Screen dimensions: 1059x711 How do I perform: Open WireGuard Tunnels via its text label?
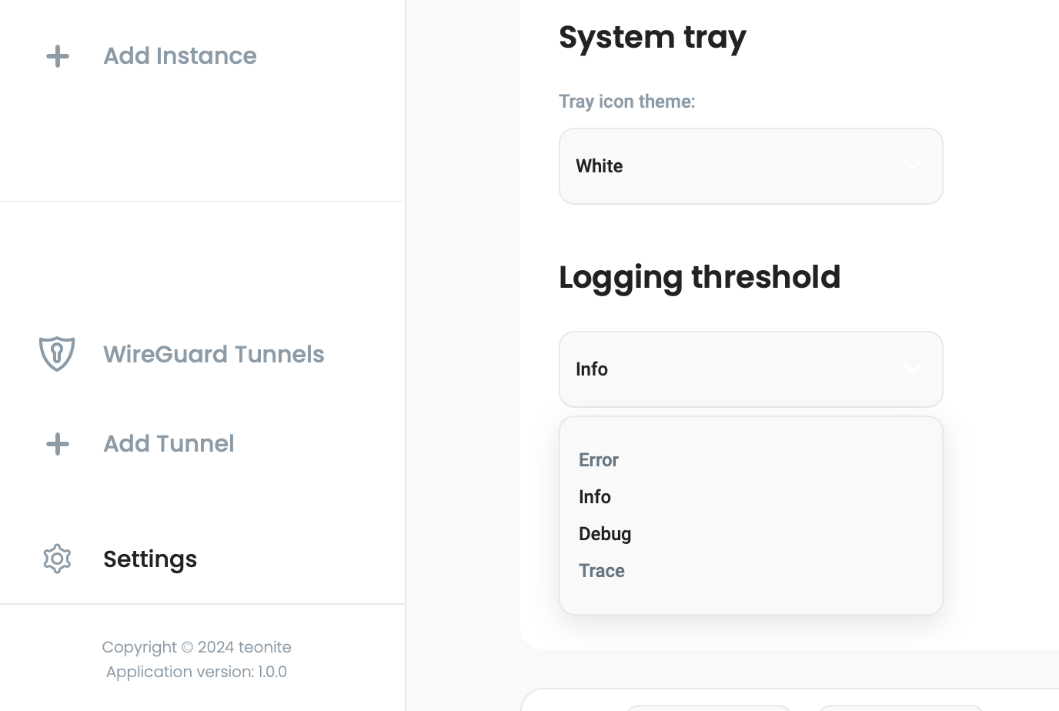coord(214,354)
